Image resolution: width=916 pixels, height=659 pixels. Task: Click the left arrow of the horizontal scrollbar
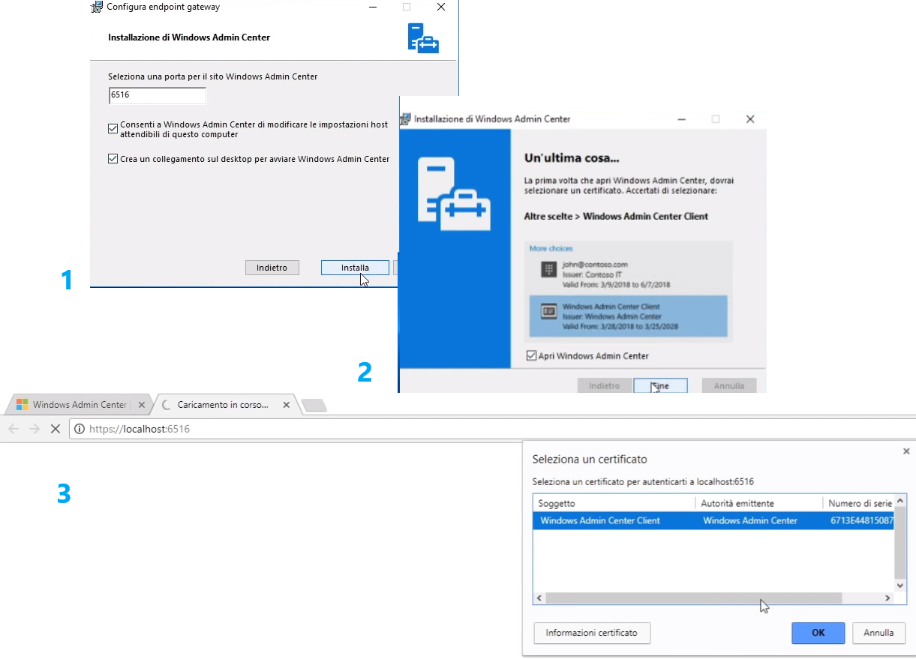[x=539, y=598]
